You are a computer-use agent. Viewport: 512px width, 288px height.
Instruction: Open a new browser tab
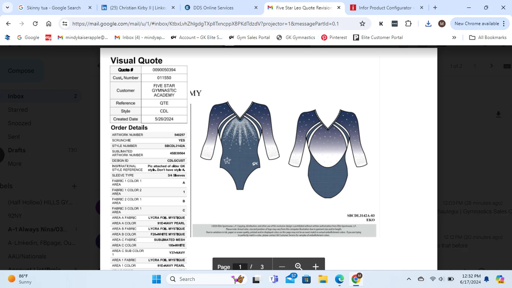[x=435, y=7]
